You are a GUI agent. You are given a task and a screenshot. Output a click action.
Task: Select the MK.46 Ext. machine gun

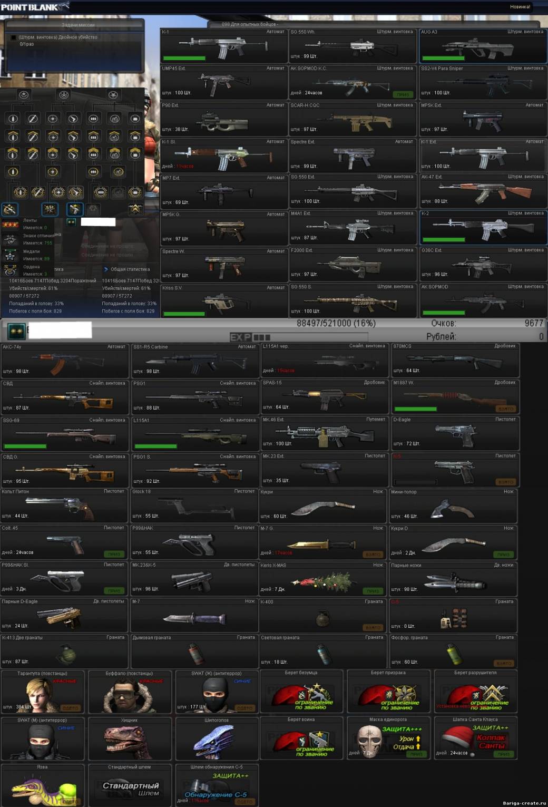(x=325, y=433)
